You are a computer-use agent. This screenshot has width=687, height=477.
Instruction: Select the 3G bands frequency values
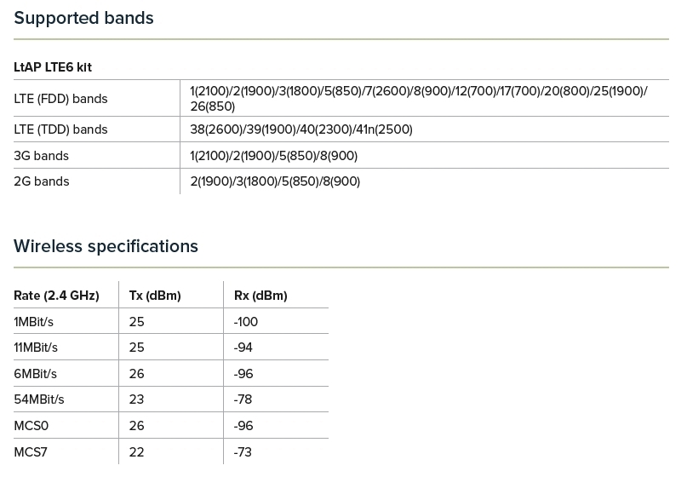pos(273,156)
